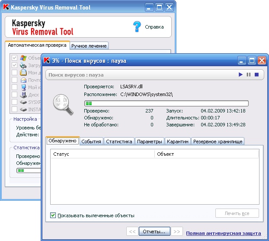269x241 pixels.
Task: Open the Полная антивирусная защита link
Action: pos(224,233)
